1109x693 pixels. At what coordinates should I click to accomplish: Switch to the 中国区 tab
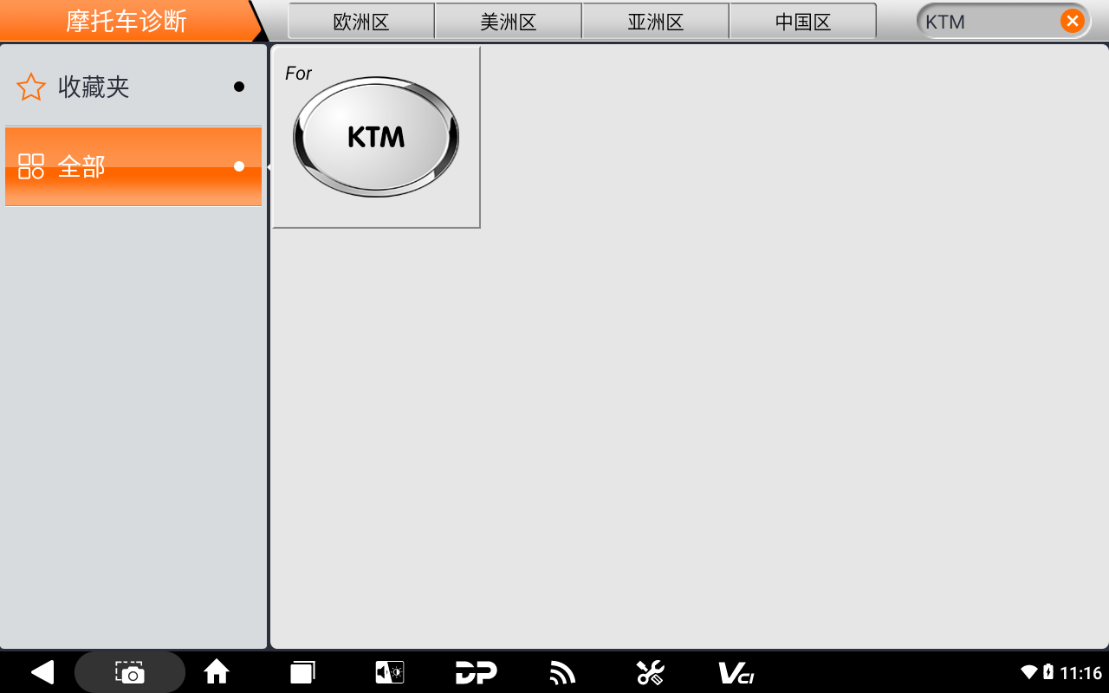point(803,22)
